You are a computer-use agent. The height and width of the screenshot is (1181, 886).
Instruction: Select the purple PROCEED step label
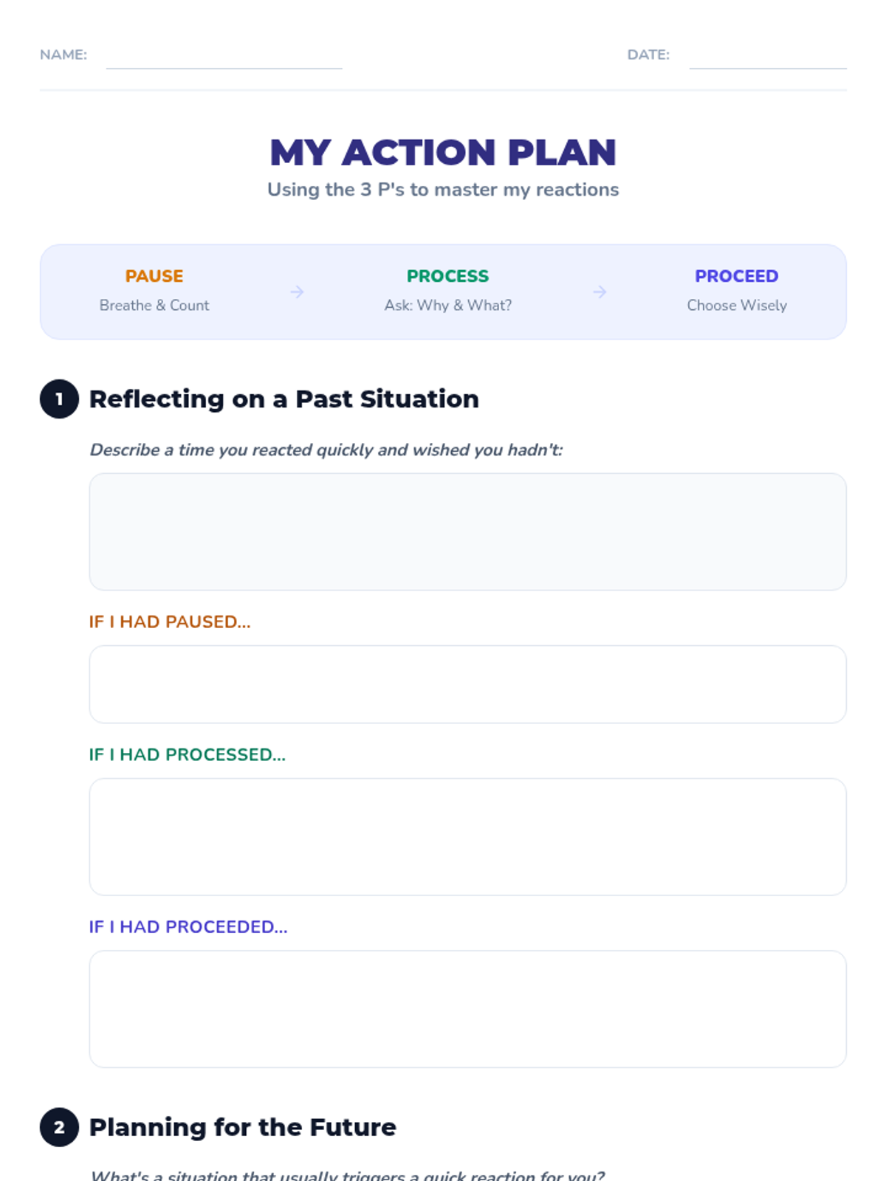pos(736,276)
